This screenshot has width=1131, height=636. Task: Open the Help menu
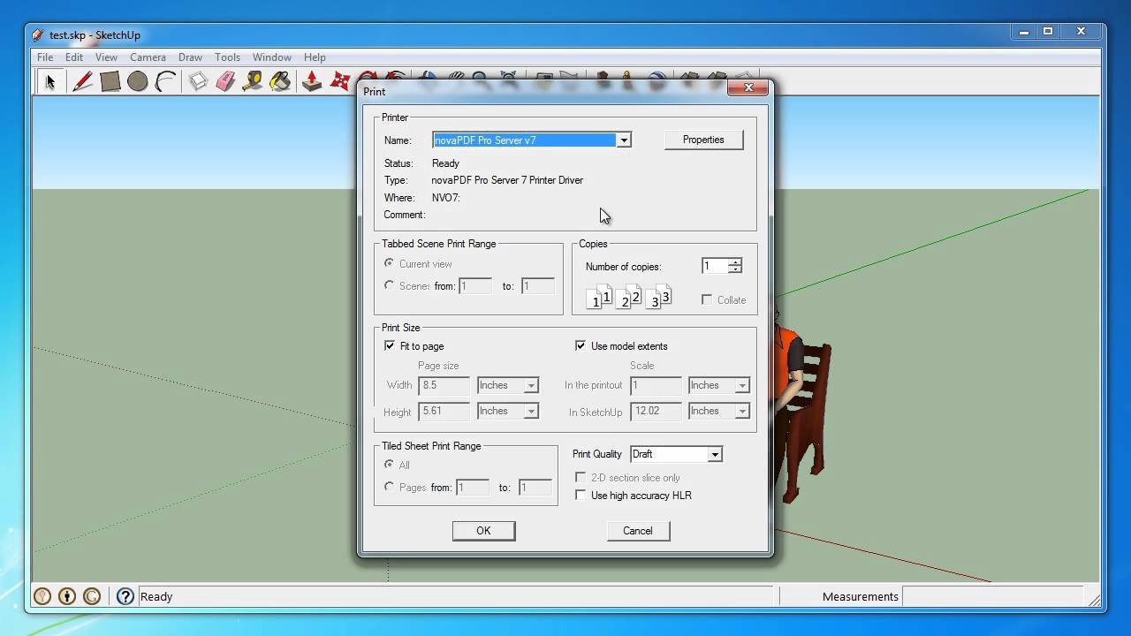[x=315, y=57]
